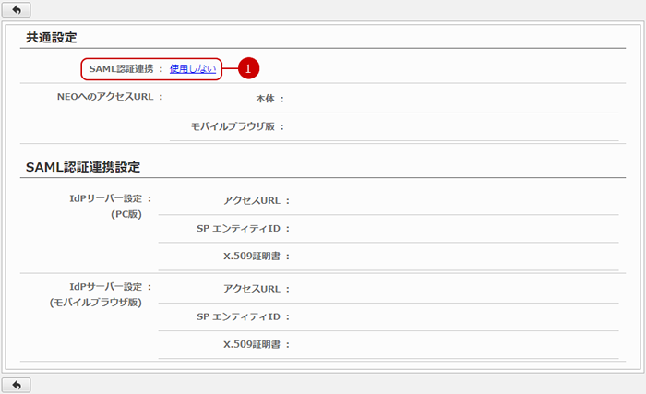Click アクセスURL label in mobile browser section
Viewport: 646px width, 394px height.
(x=256, y=288)
